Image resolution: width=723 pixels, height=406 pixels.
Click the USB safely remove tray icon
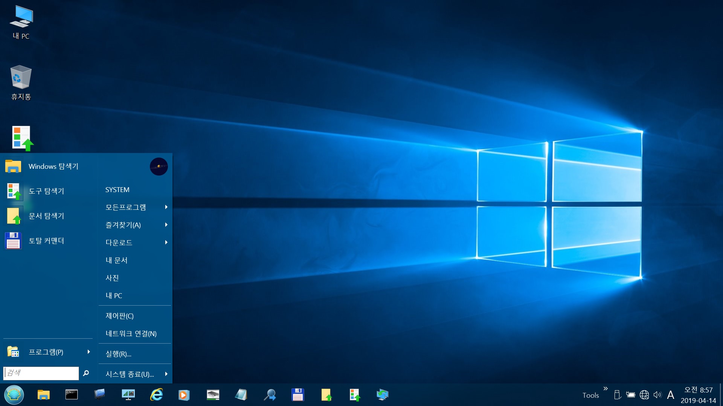617,395
